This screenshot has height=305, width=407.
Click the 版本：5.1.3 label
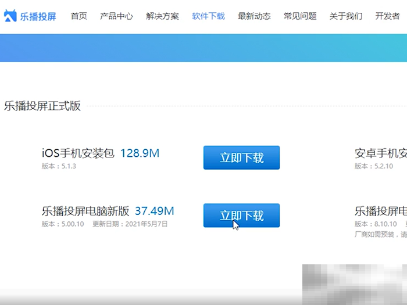pos(59,166)
